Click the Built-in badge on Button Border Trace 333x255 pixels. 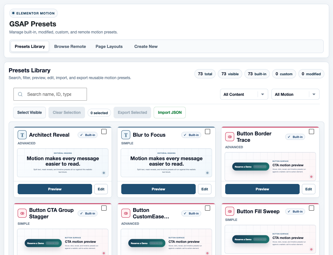(295, 137)
